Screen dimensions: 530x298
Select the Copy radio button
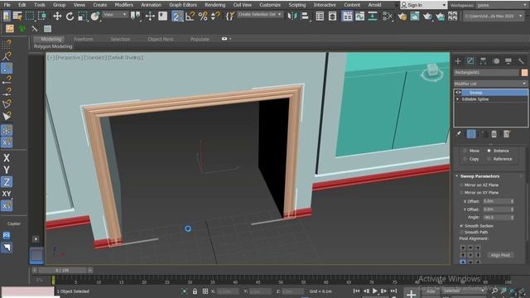coord(465,159)
